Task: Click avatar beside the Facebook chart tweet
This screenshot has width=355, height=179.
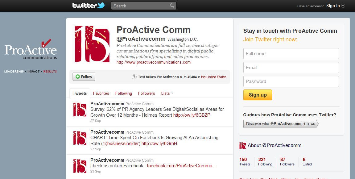Action: pyautogui.click(x=80, y=138)
